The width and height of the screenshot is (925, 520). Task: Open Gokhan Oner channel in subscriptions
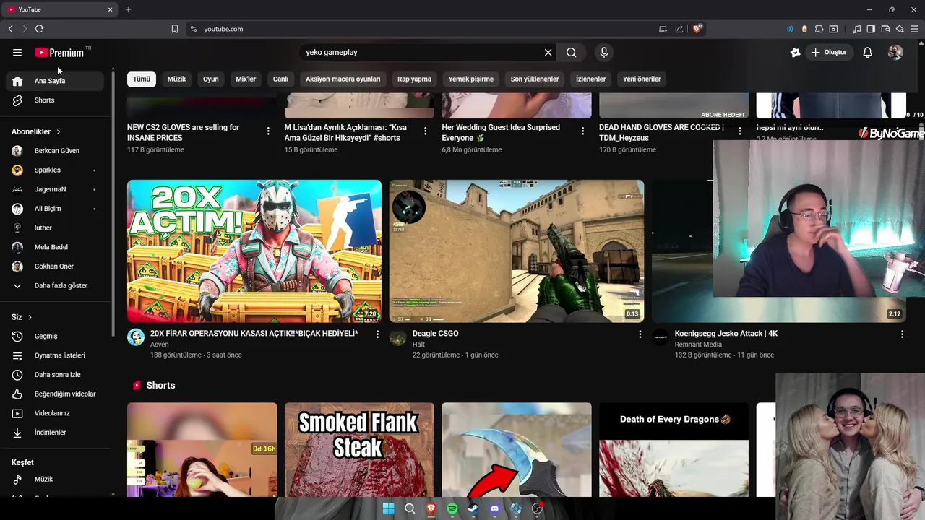pos(56,266)
